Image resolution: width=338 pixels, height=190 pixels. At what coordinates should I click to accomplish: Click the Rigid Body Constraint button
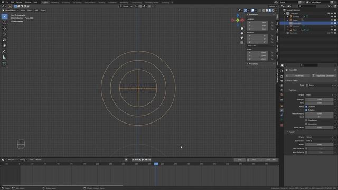(324, 75)
